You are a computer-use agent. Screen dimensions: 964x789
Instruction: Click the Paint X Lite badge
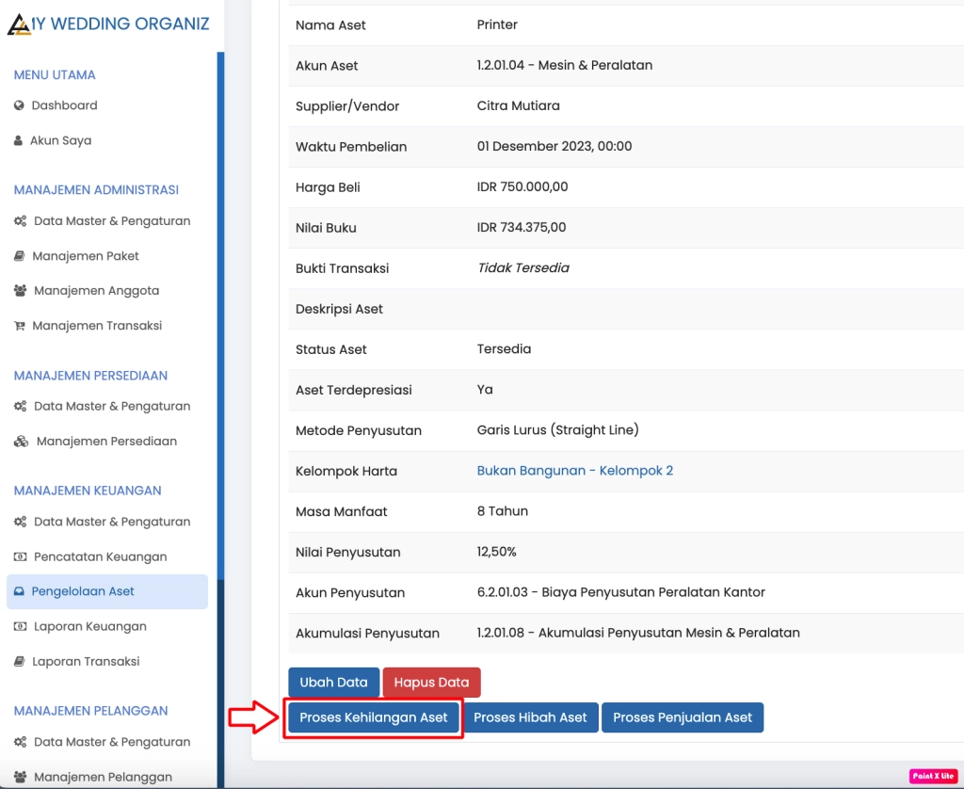click(936, 774)
